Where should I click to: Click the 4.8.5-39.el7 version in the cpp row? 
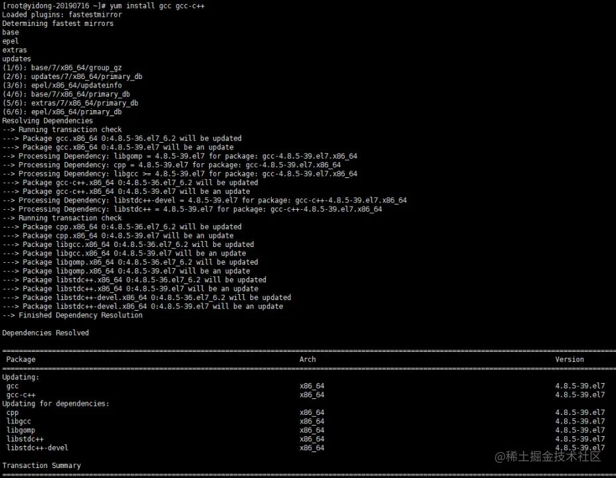point(580,413)
